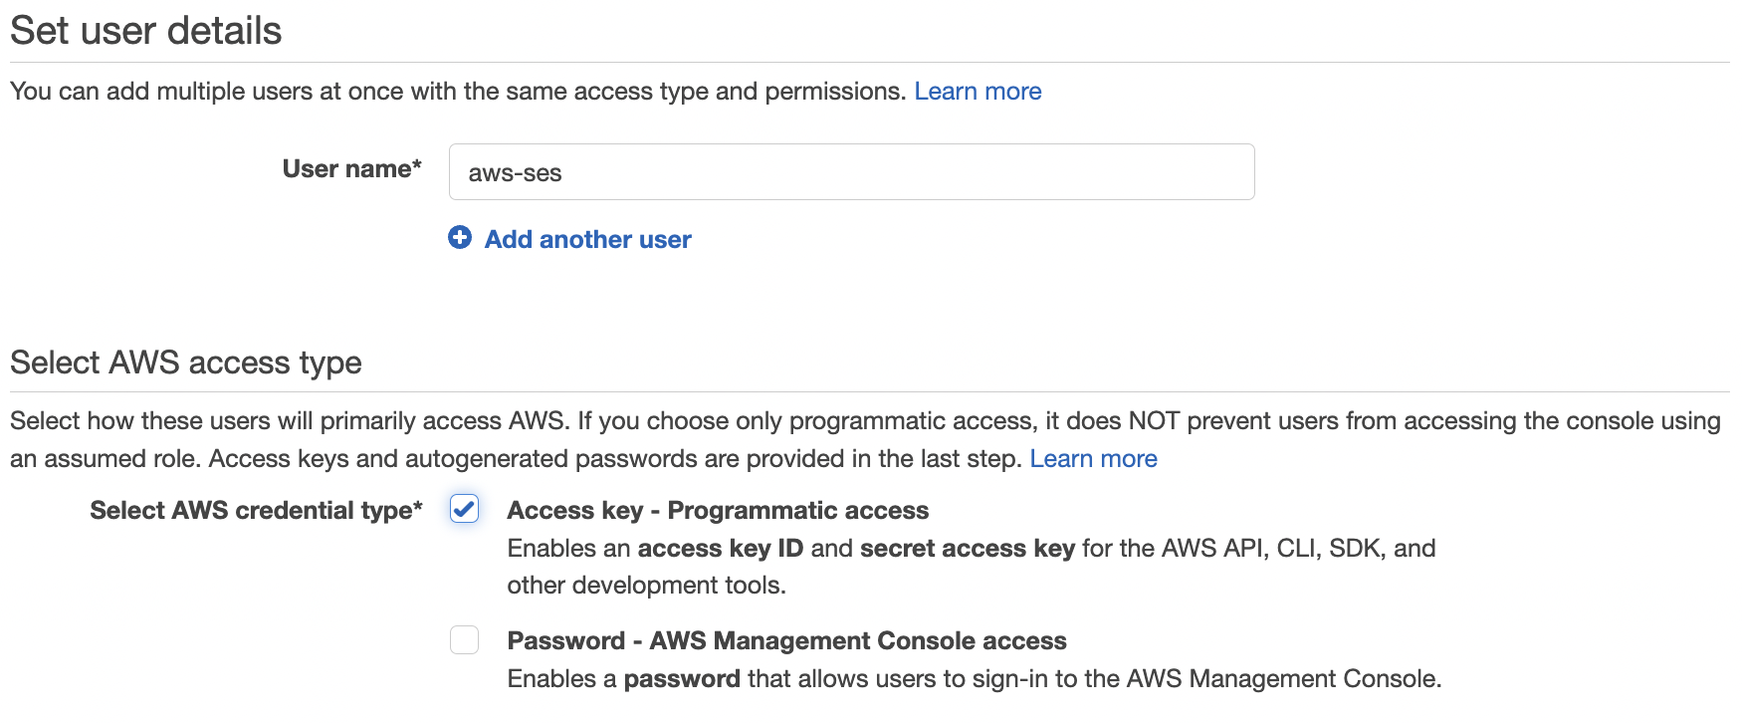Click the 'an assumed role' description line
The height and width of the screenshot is (723, 1742).
coord(516,458)
